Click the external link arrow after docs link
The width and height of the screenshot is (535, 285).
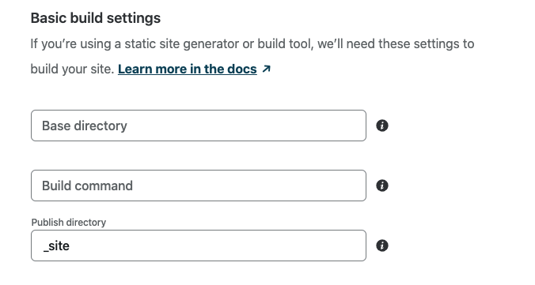pos(266,69)
